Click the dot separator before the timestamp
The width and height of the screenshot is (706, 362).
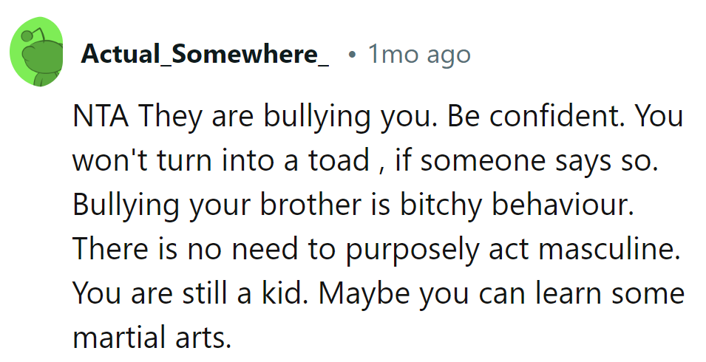353,55
